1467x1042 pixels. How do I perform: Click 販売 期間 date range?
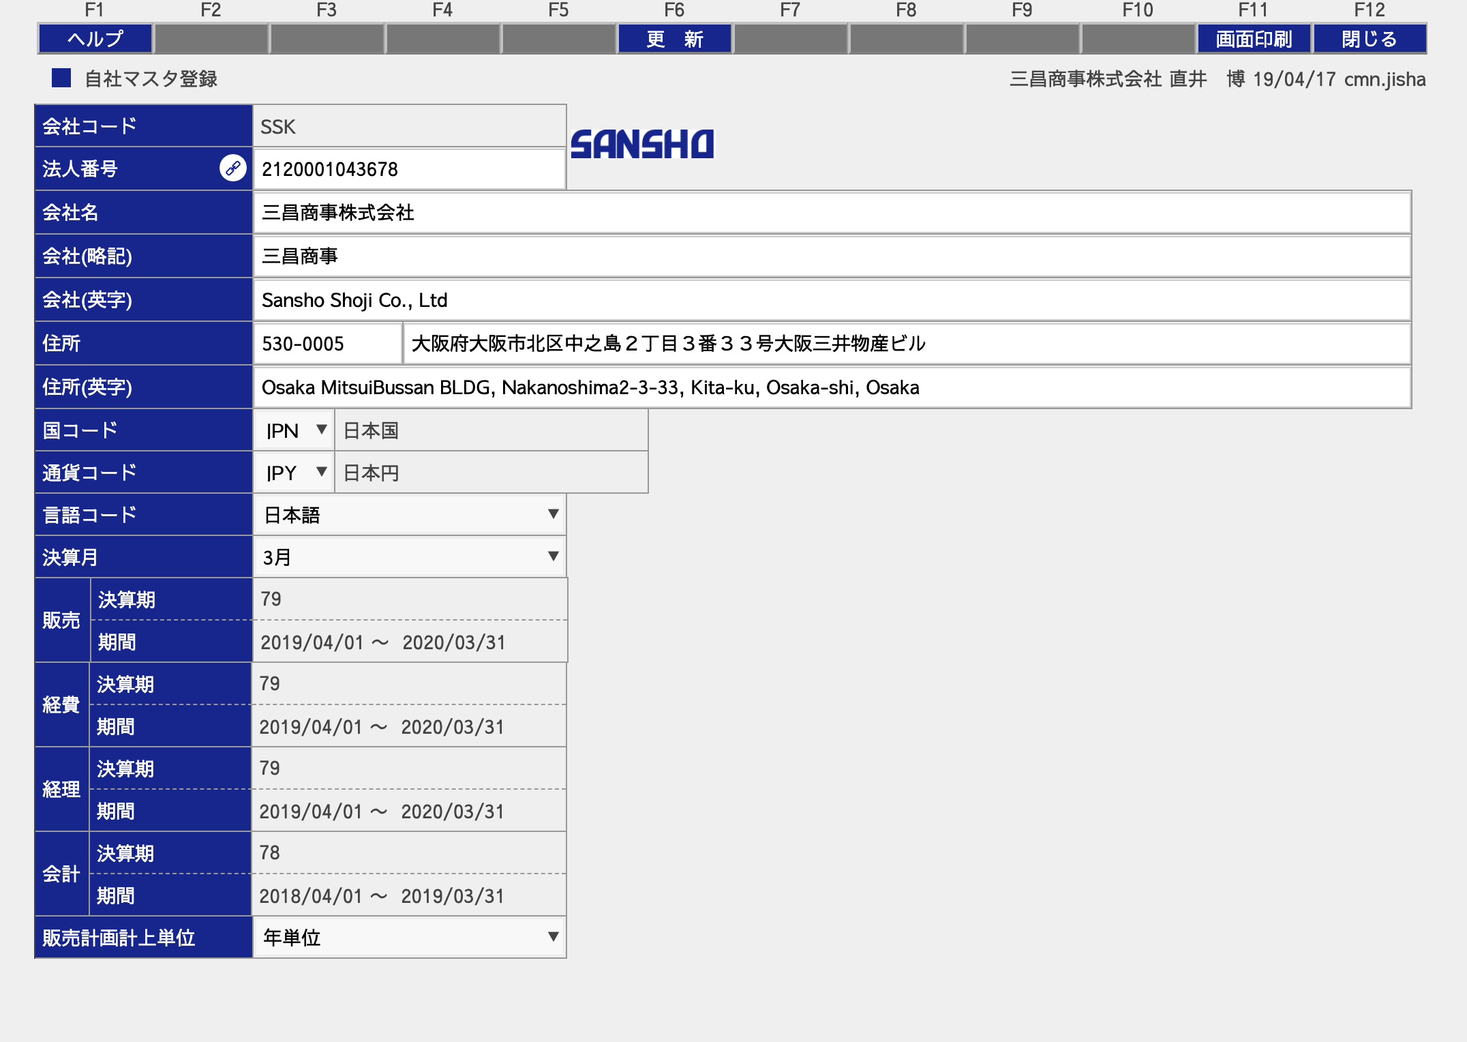[x=383, y=642]
